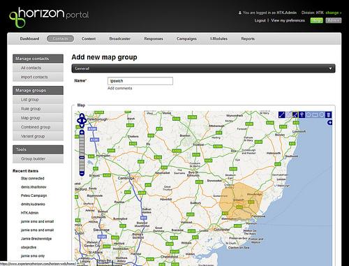The image size is (349, 266).
Task: Click the map zoom level slider handle
Action: tap(82, 158)
